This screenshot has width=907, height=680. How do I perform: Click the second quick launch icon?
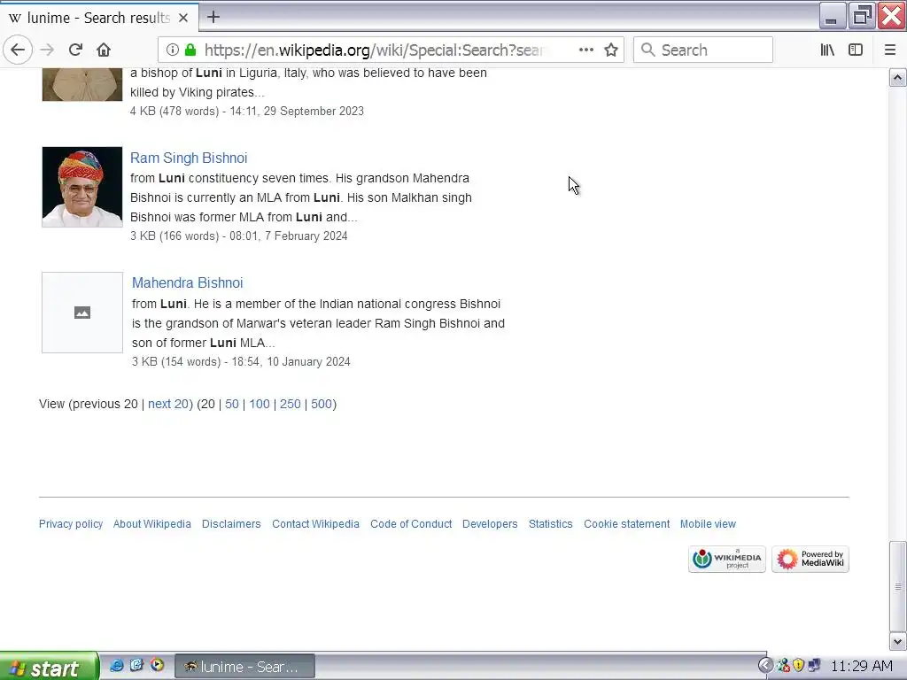click(x=136, y=666)
